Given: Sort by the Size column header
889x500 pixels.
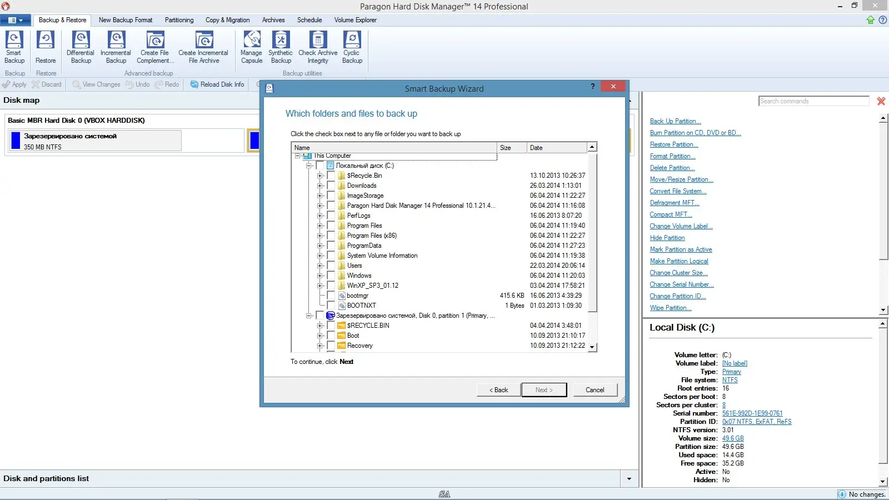Looking at the screenshot, I should pyautogui.click(x=511, y=148).
